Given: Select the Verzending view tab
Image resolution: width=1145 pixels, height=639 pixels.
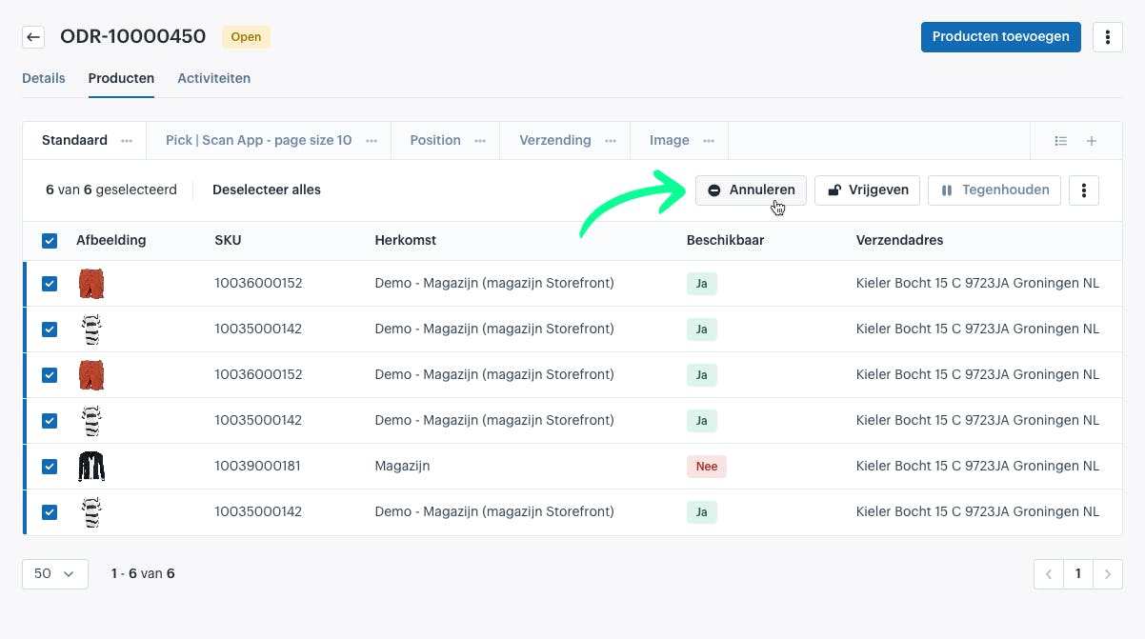Looking at the screenshot, I should (x=555, y=140).
